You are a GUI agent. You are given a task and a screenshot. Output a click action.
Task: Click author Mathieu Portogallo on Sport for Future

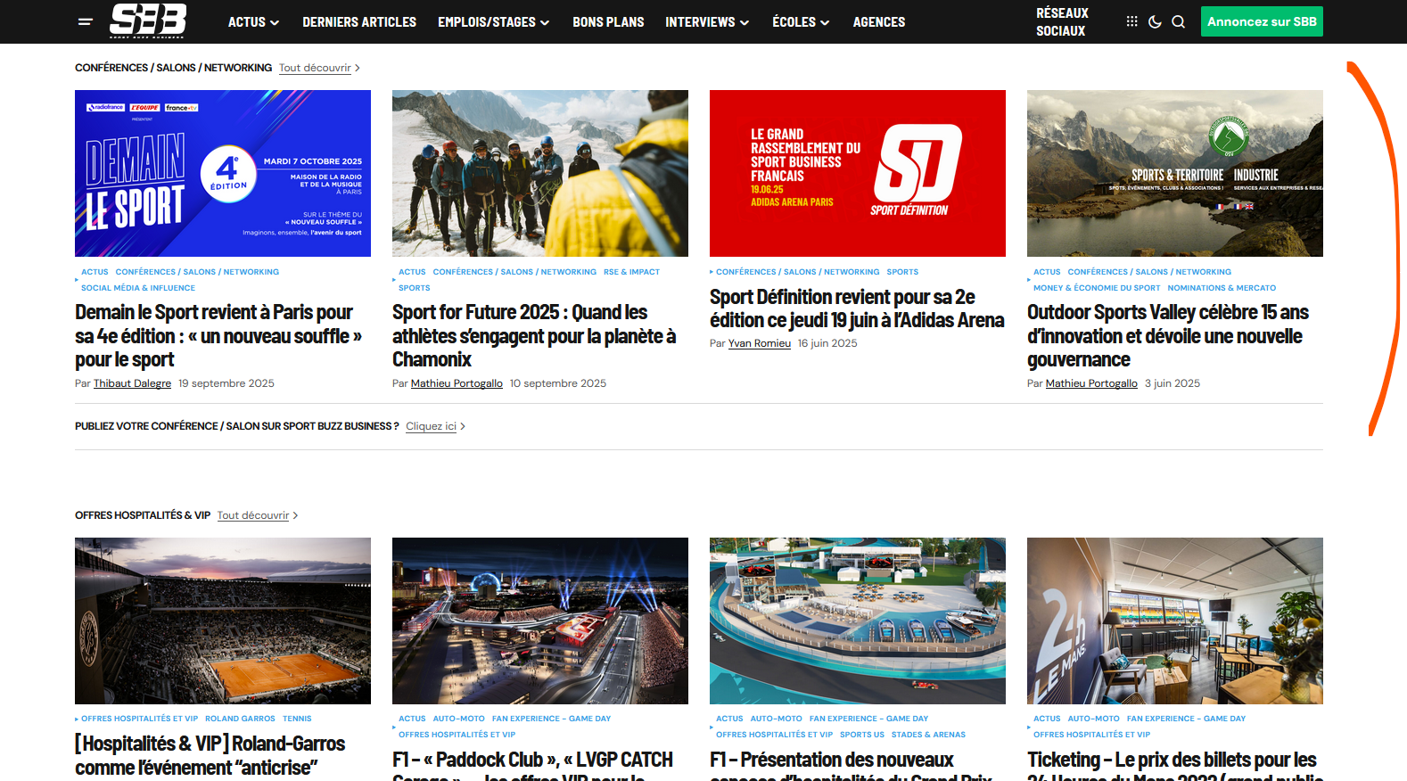pyautogui.click(x=457, y=383)
